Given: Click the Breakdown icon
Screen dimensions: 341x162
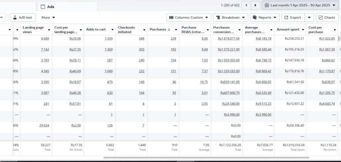Looking at the screenshot, I should 218,18.
